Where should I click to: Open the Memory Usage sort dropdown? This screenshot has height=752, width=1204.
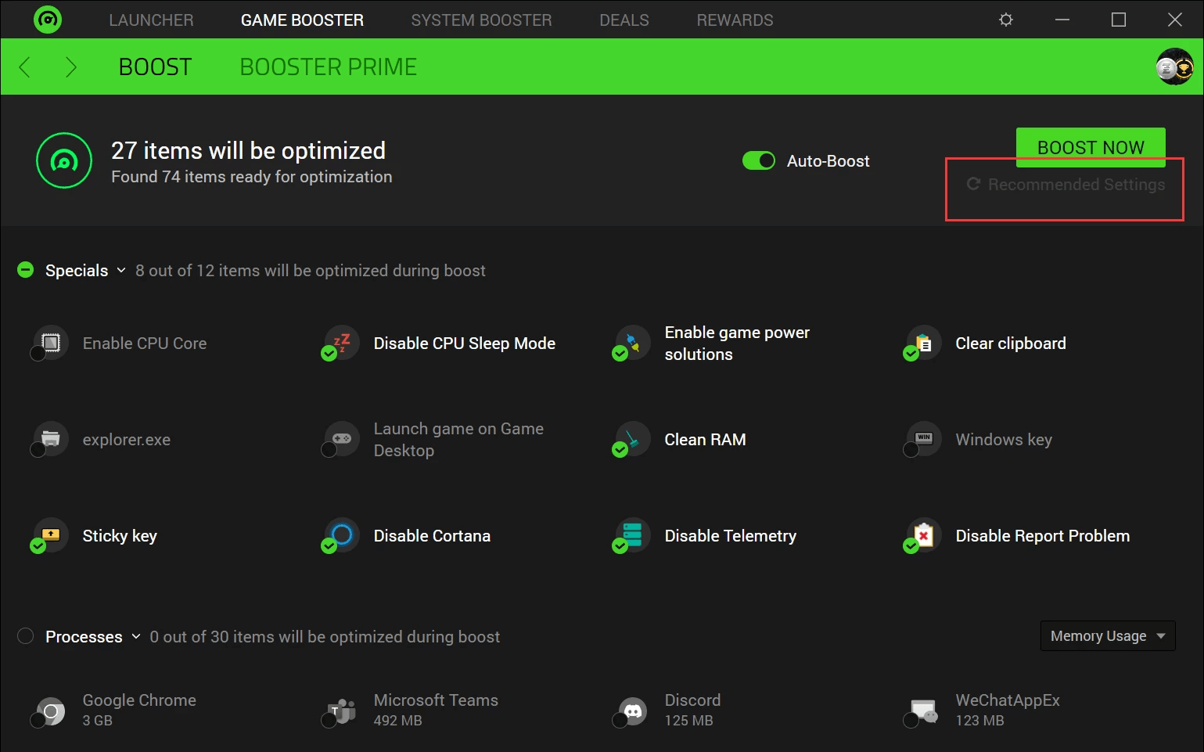tap(1107, 636)
